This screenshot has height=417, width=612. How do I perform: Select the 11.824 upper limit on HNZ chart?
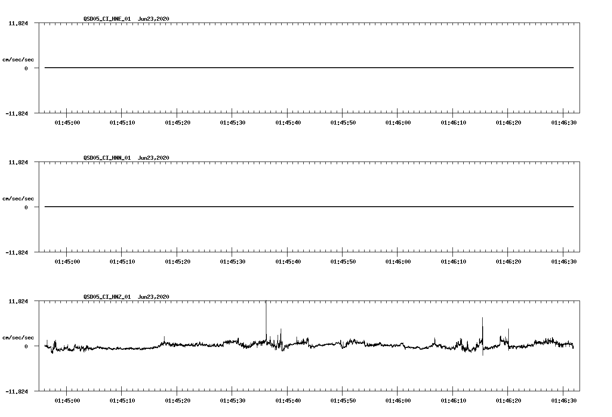[x=18, y=301]
